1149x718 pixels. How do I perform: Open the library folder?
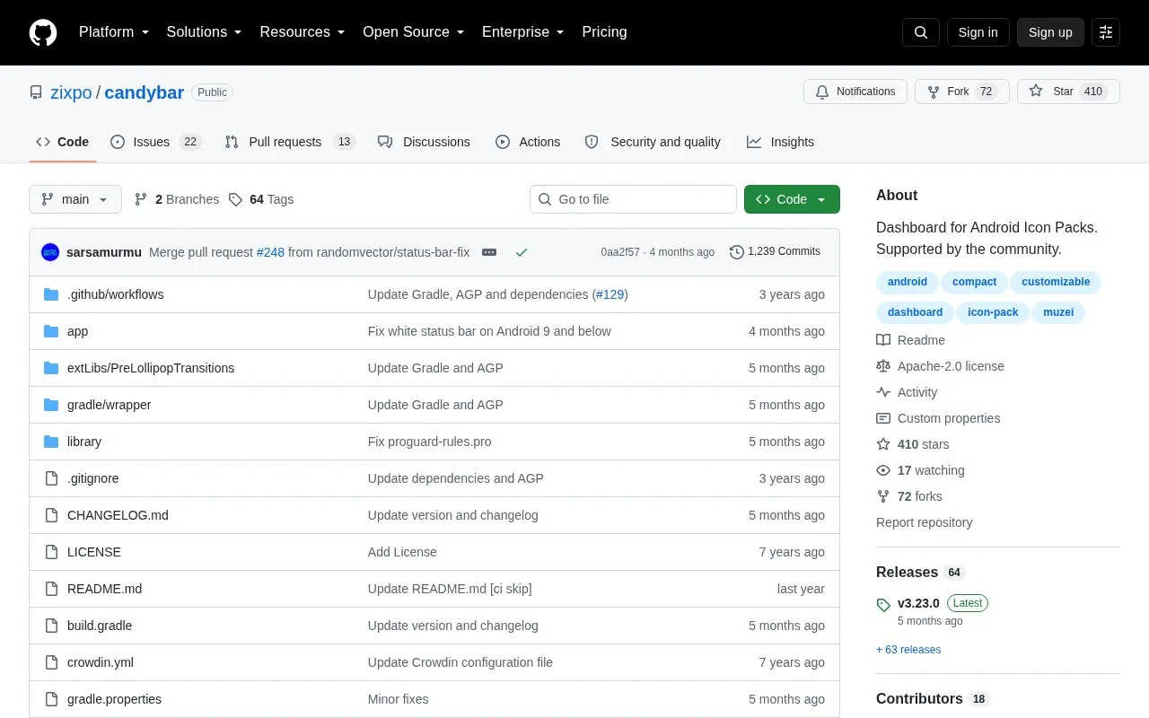84,442
